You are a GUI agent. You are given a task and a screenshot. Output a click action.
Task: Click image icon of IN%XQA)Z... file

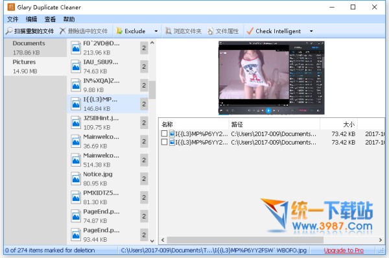point(76,86)
